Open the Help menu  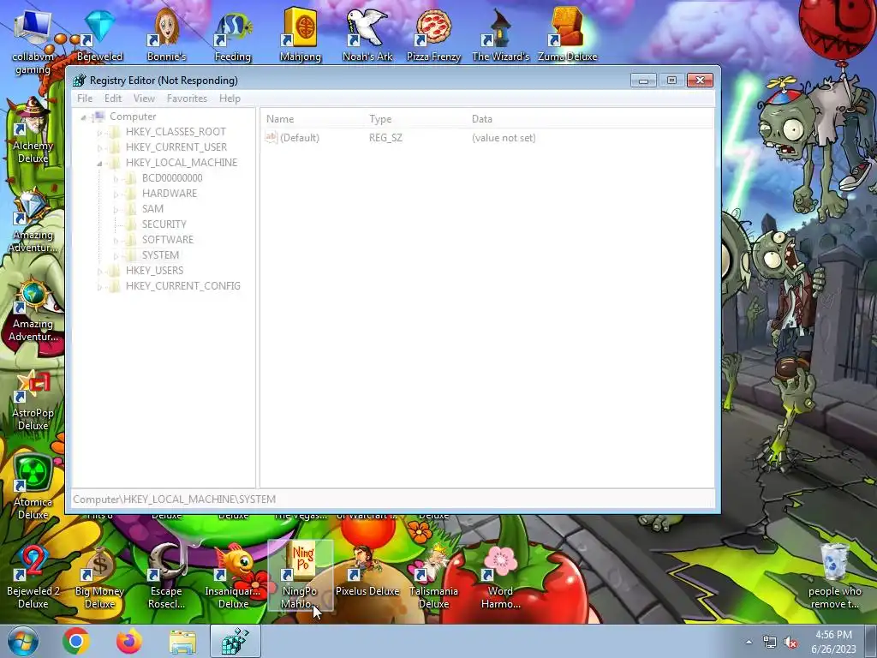[x=230, y=99]
